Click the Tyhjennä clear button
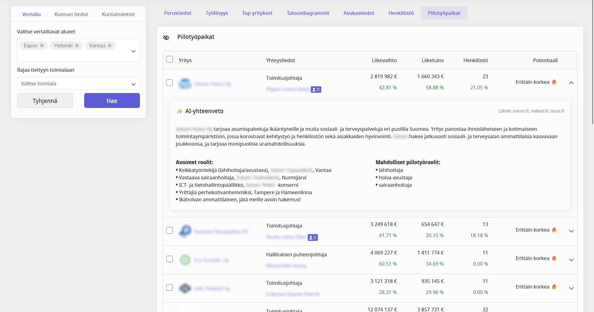The height and width of the screenshot is (312, 594). [45, 100]
